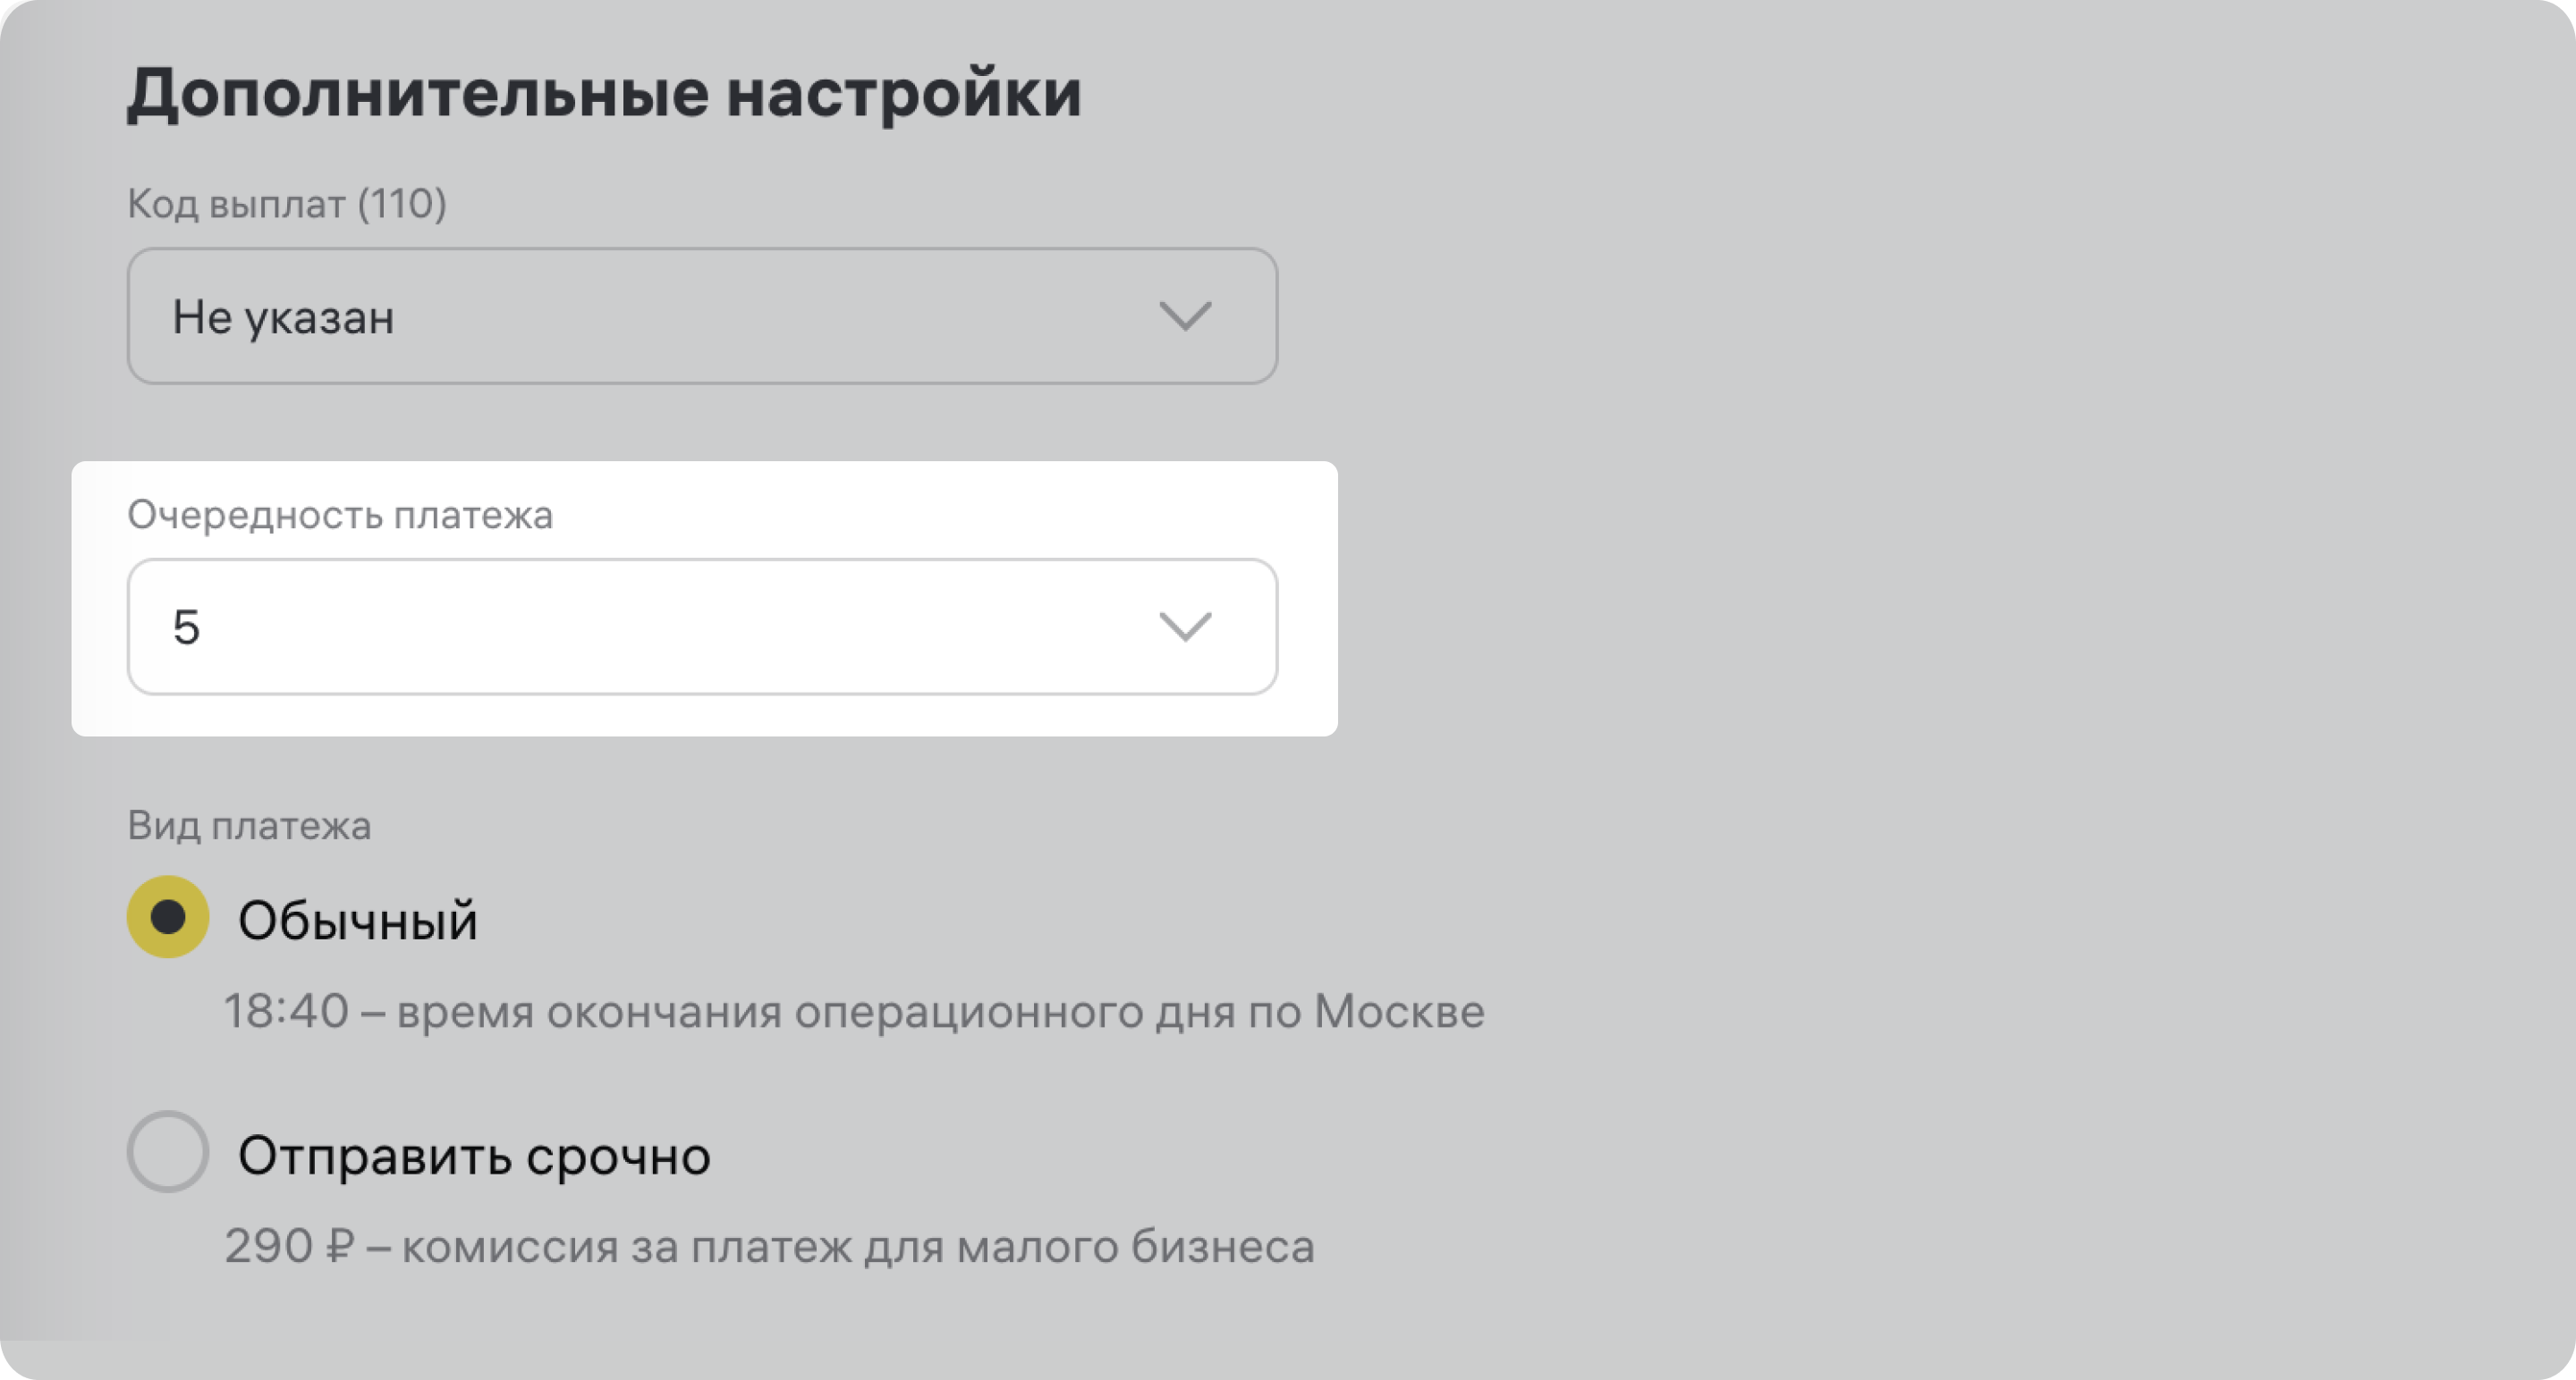Click chevron arrow in Код выплат field
2576x1380 pixels.
(x=1185, y=316)
